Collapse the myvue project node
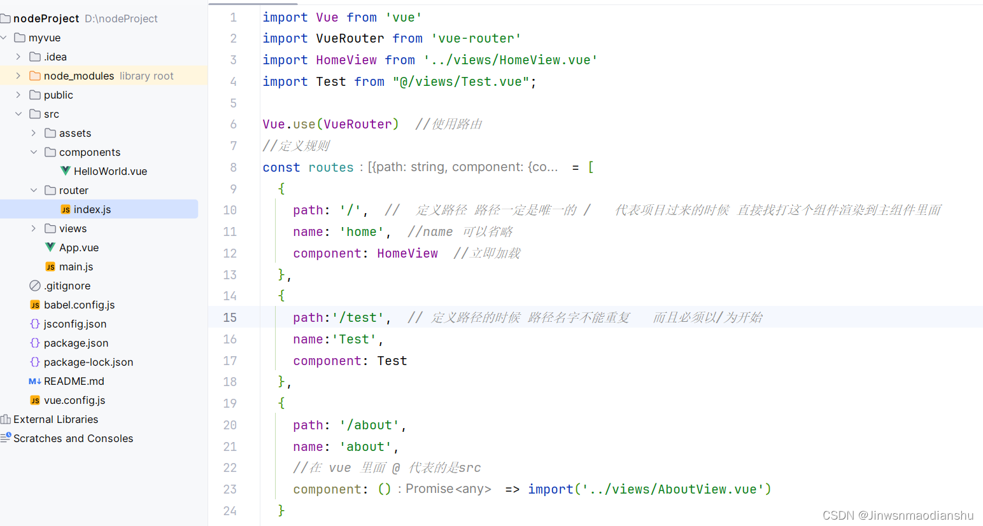 [x=4, y=37]
